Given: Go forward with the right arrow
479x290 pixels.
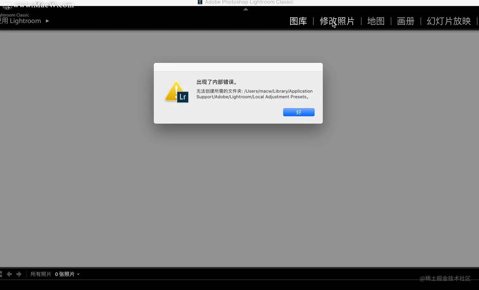Looking at the screenshot, I should click(19, 274).
